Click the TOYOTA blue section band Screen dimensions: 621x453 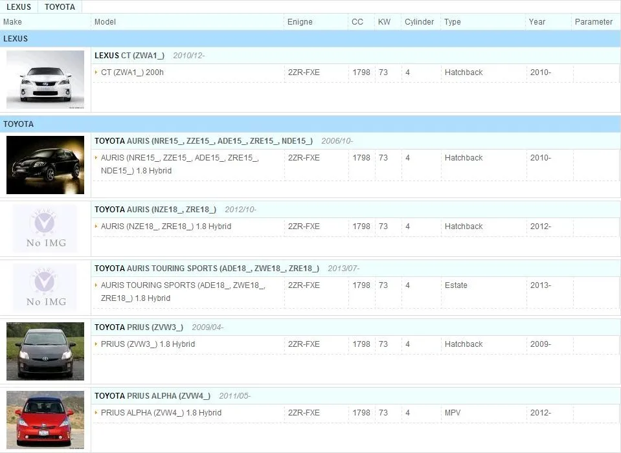tap(310, 124)
